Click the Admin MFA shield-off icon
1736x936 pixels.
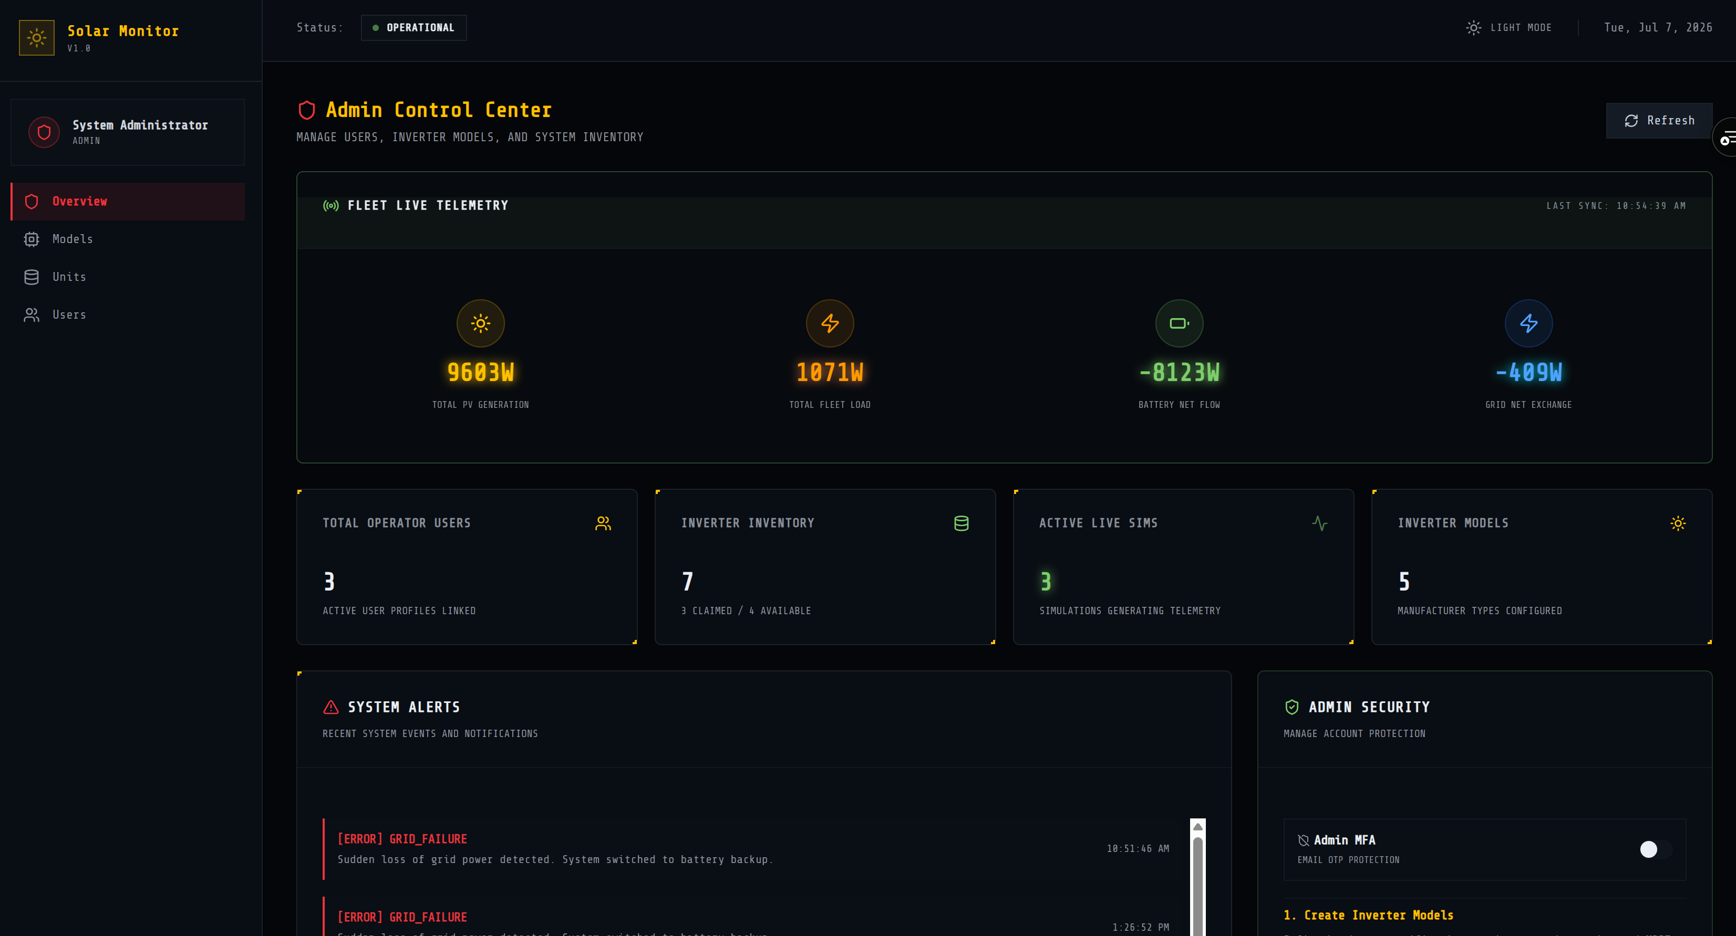(x=1304, y=840)
